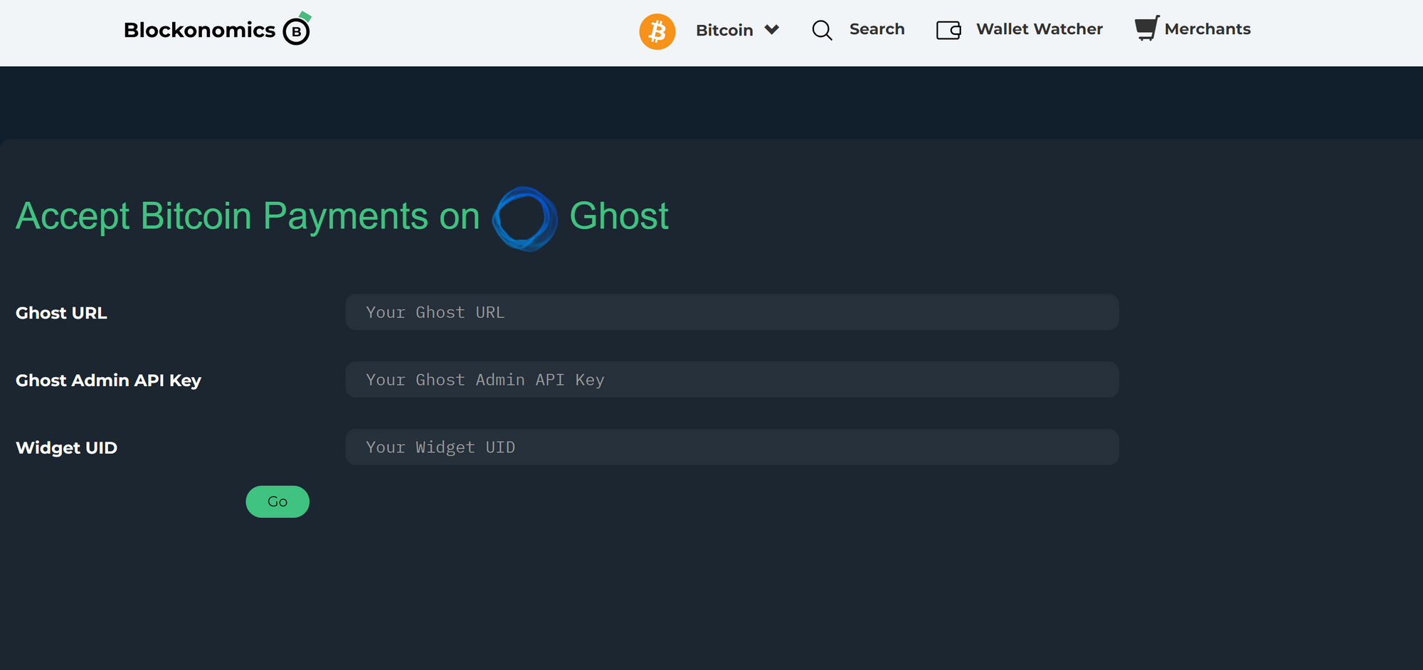The height and width of the screenshot is (670, 1423).
Task: Click the blue Ghost circle logo
Action: (525, 218)
